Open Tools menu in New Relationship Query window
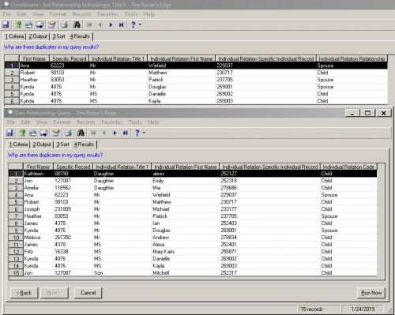 coord(135,122)
